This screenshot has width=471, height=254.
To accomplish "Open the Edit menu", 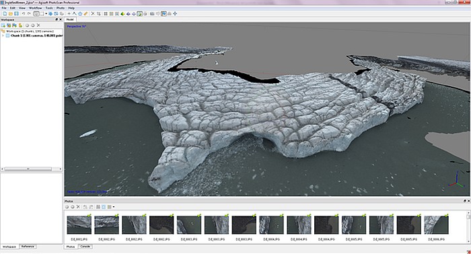I will click(13, 8).
